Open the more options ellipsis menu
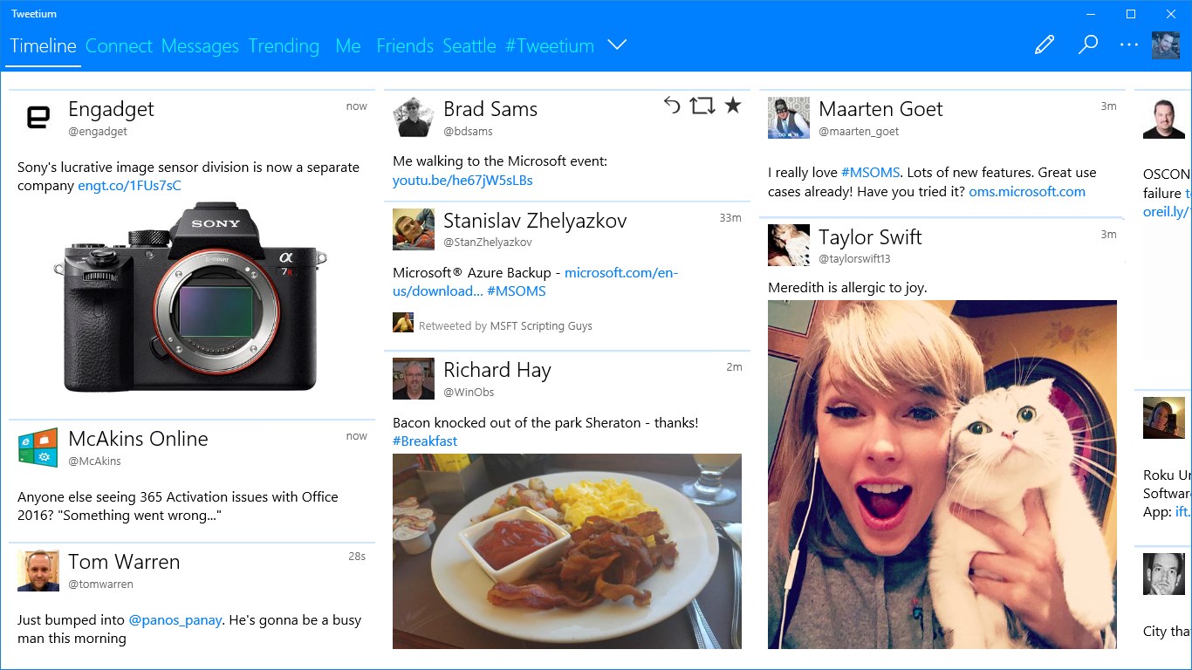The height and width of the screenshot is (670, 1192). pyautogui.click(x=1129, y=45)
